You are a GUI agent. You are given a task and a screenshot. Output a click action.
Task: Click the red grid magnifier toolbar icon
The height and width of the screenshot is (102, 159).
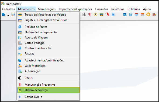click(x=154, y=14)
